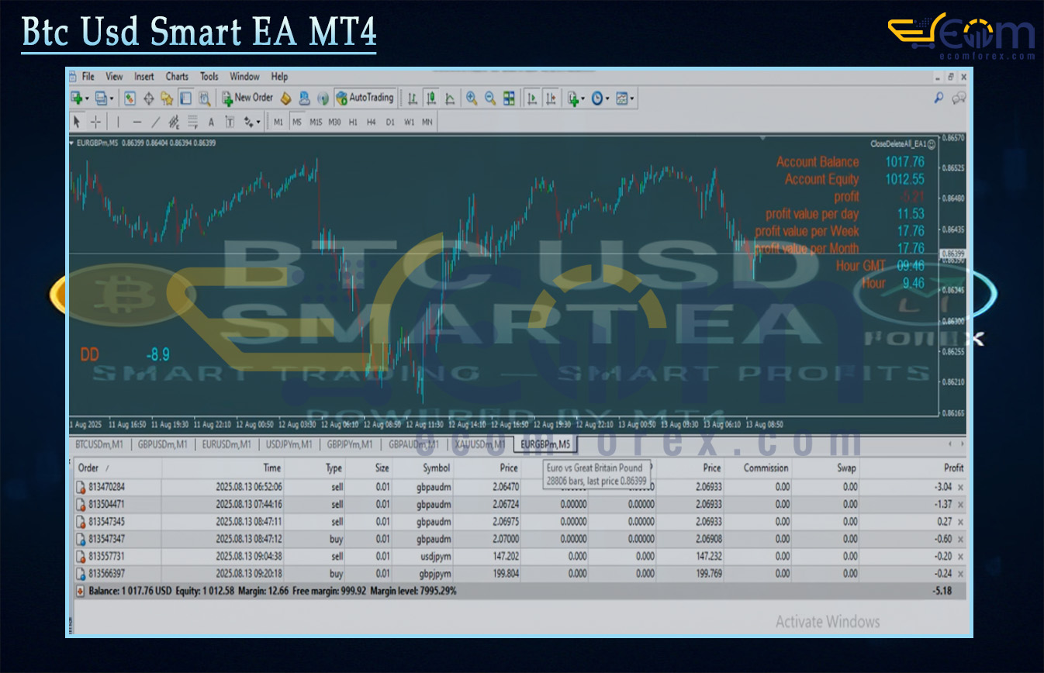The height and width of the screenshot is (673, 1044).
Task: Switch chart to candlestick mode
Action: point(430,98)
